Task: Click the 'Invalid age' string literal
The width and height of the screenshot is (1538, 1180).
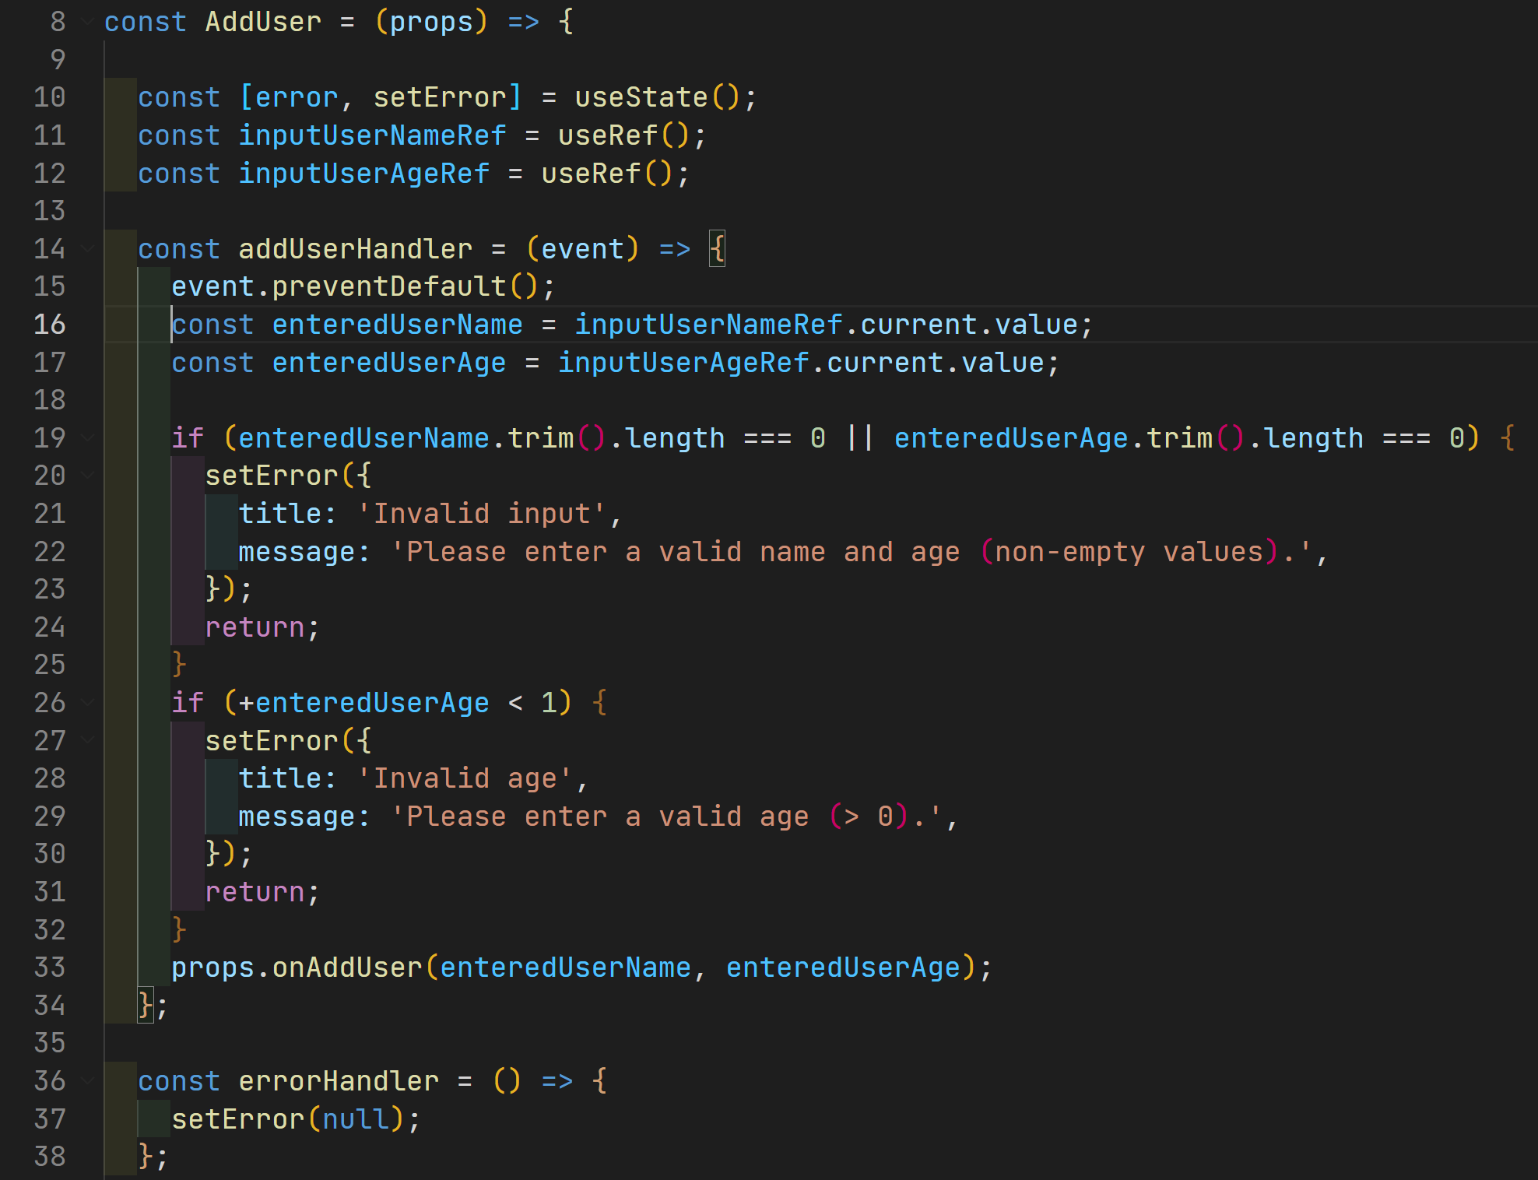Action: coord(464,778)
